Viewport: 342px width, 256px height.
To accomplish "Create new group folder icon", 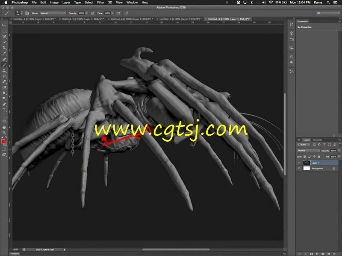I will [x=323, y=254].
